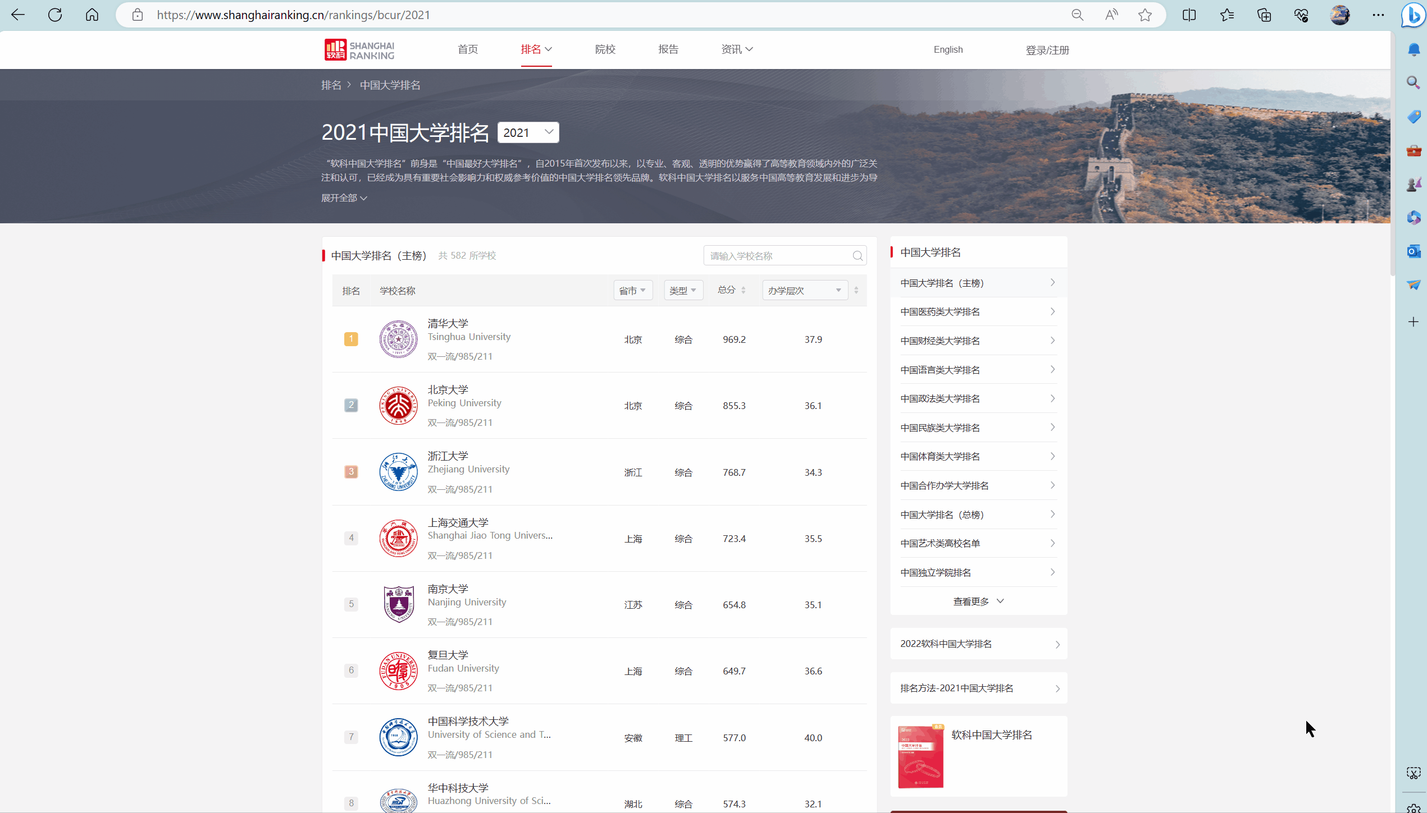The width and height of the screenshot is (1427, 813).
Task: Toggle sort arrows beside 办学层次 dropdown
Action: (x=856, y=290)
